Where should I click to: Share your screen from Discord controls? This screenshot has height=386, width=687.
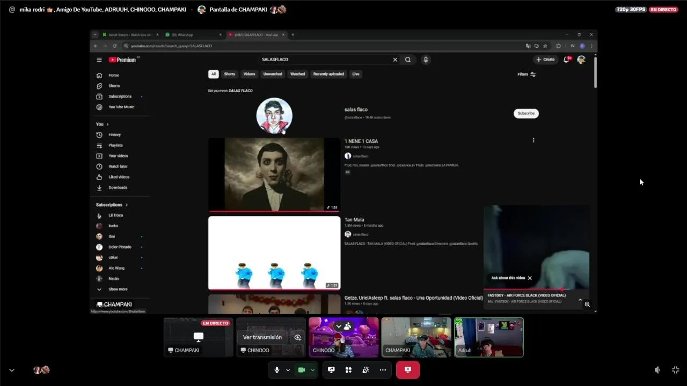[331, 370]
